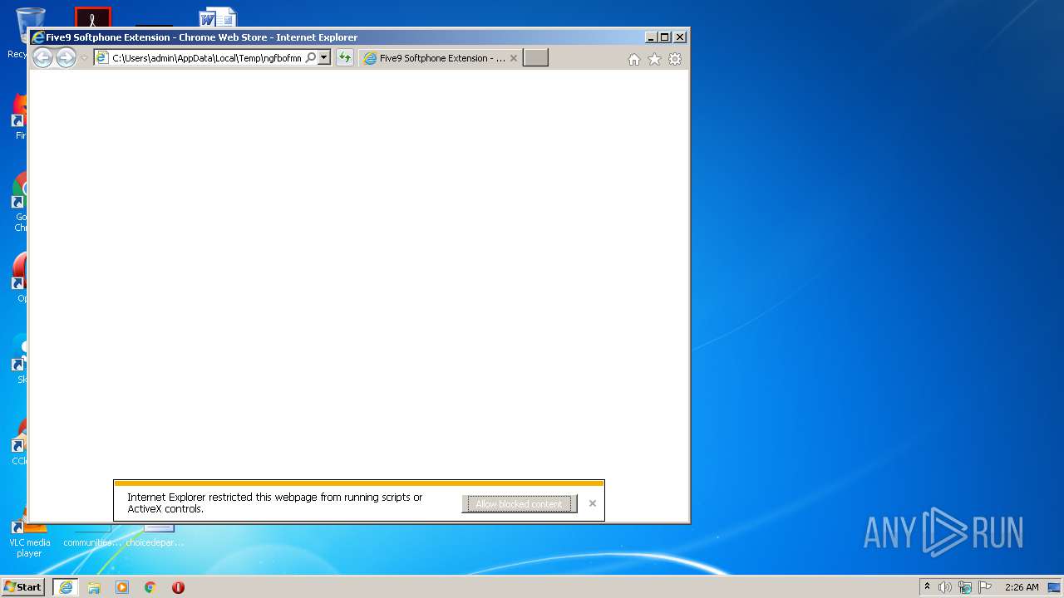Image resolution: width=1064 pixels, height=598 pixels.
Task: Click the network tray icon
Action: [x=965, y=587]
